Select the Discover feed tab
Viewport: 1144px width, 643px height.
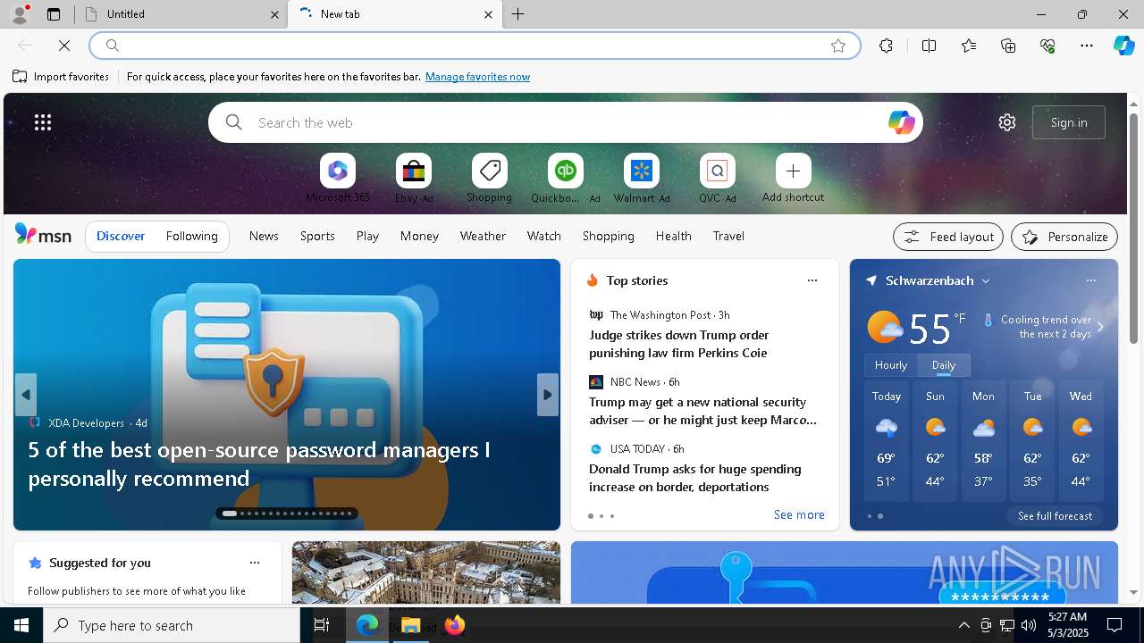pyautogui.click(x=121, y=236)
